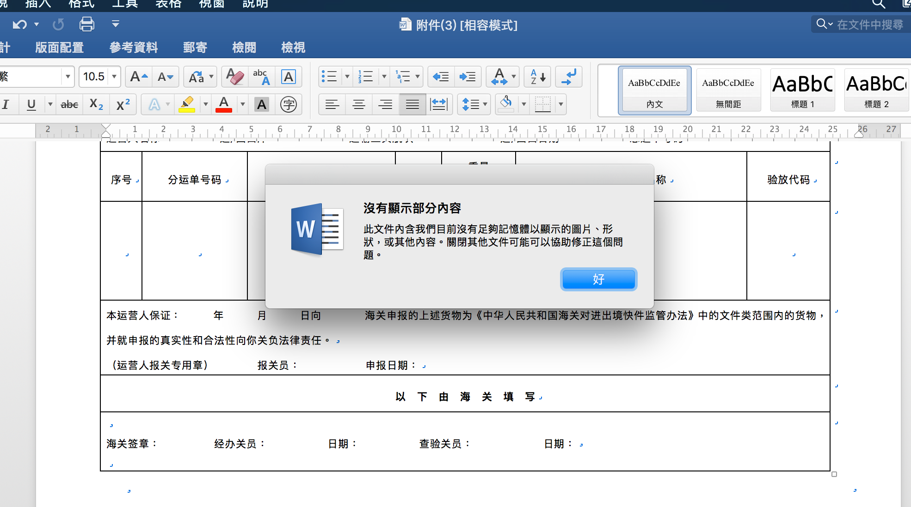Toggle strikethrough formatting
Image resolution: width=911 pixels, height=507 pixels.
69,104
